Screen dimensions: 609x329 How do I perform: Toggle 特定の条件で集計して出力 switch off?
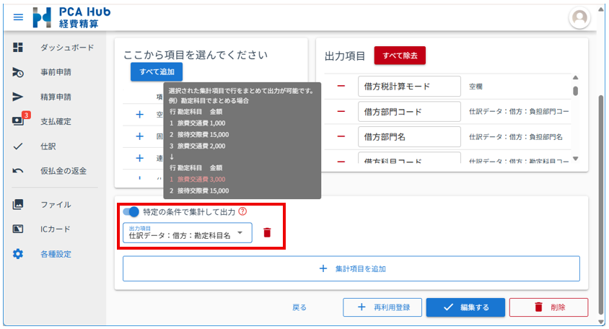click(x=131, y=211)
